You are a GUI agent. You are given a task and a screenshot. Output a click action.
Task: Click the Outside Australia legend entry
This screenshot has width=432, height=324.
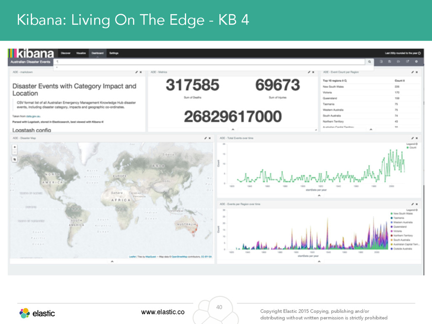401,249
